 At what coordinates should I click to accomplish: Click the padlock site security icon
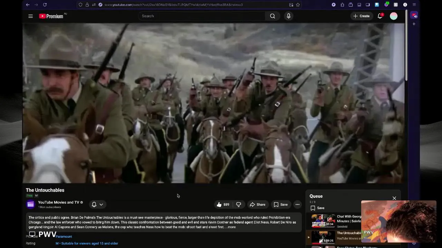pos(87,5)
